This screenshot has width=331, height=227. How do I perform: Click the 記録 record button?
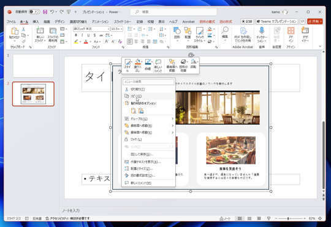[247, 21]
